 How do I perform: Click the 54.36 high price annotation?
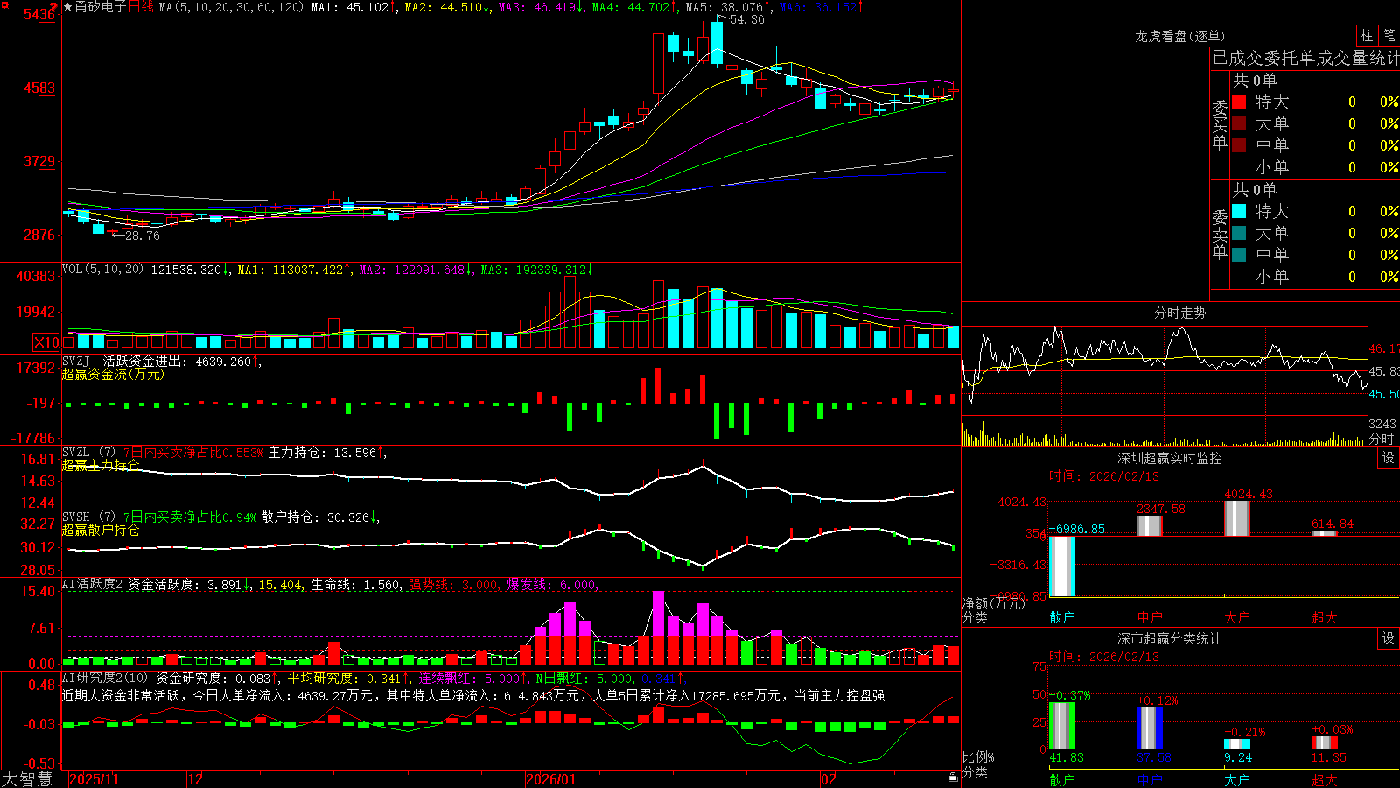(746, 19)
